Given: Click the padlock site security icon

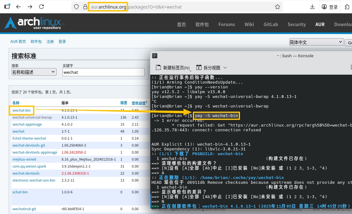Looking at the screenshot, I should [85, 7].
